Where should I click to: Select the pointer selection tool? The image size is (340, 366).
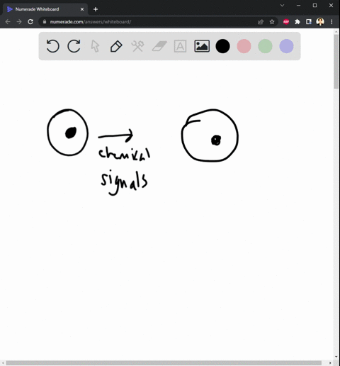pyautogui.click(x=95, y=46)
